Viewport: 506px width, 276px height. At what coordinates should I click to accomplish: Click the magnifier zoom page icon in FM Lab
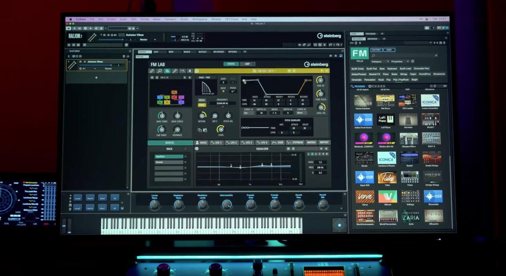[160, 71]
